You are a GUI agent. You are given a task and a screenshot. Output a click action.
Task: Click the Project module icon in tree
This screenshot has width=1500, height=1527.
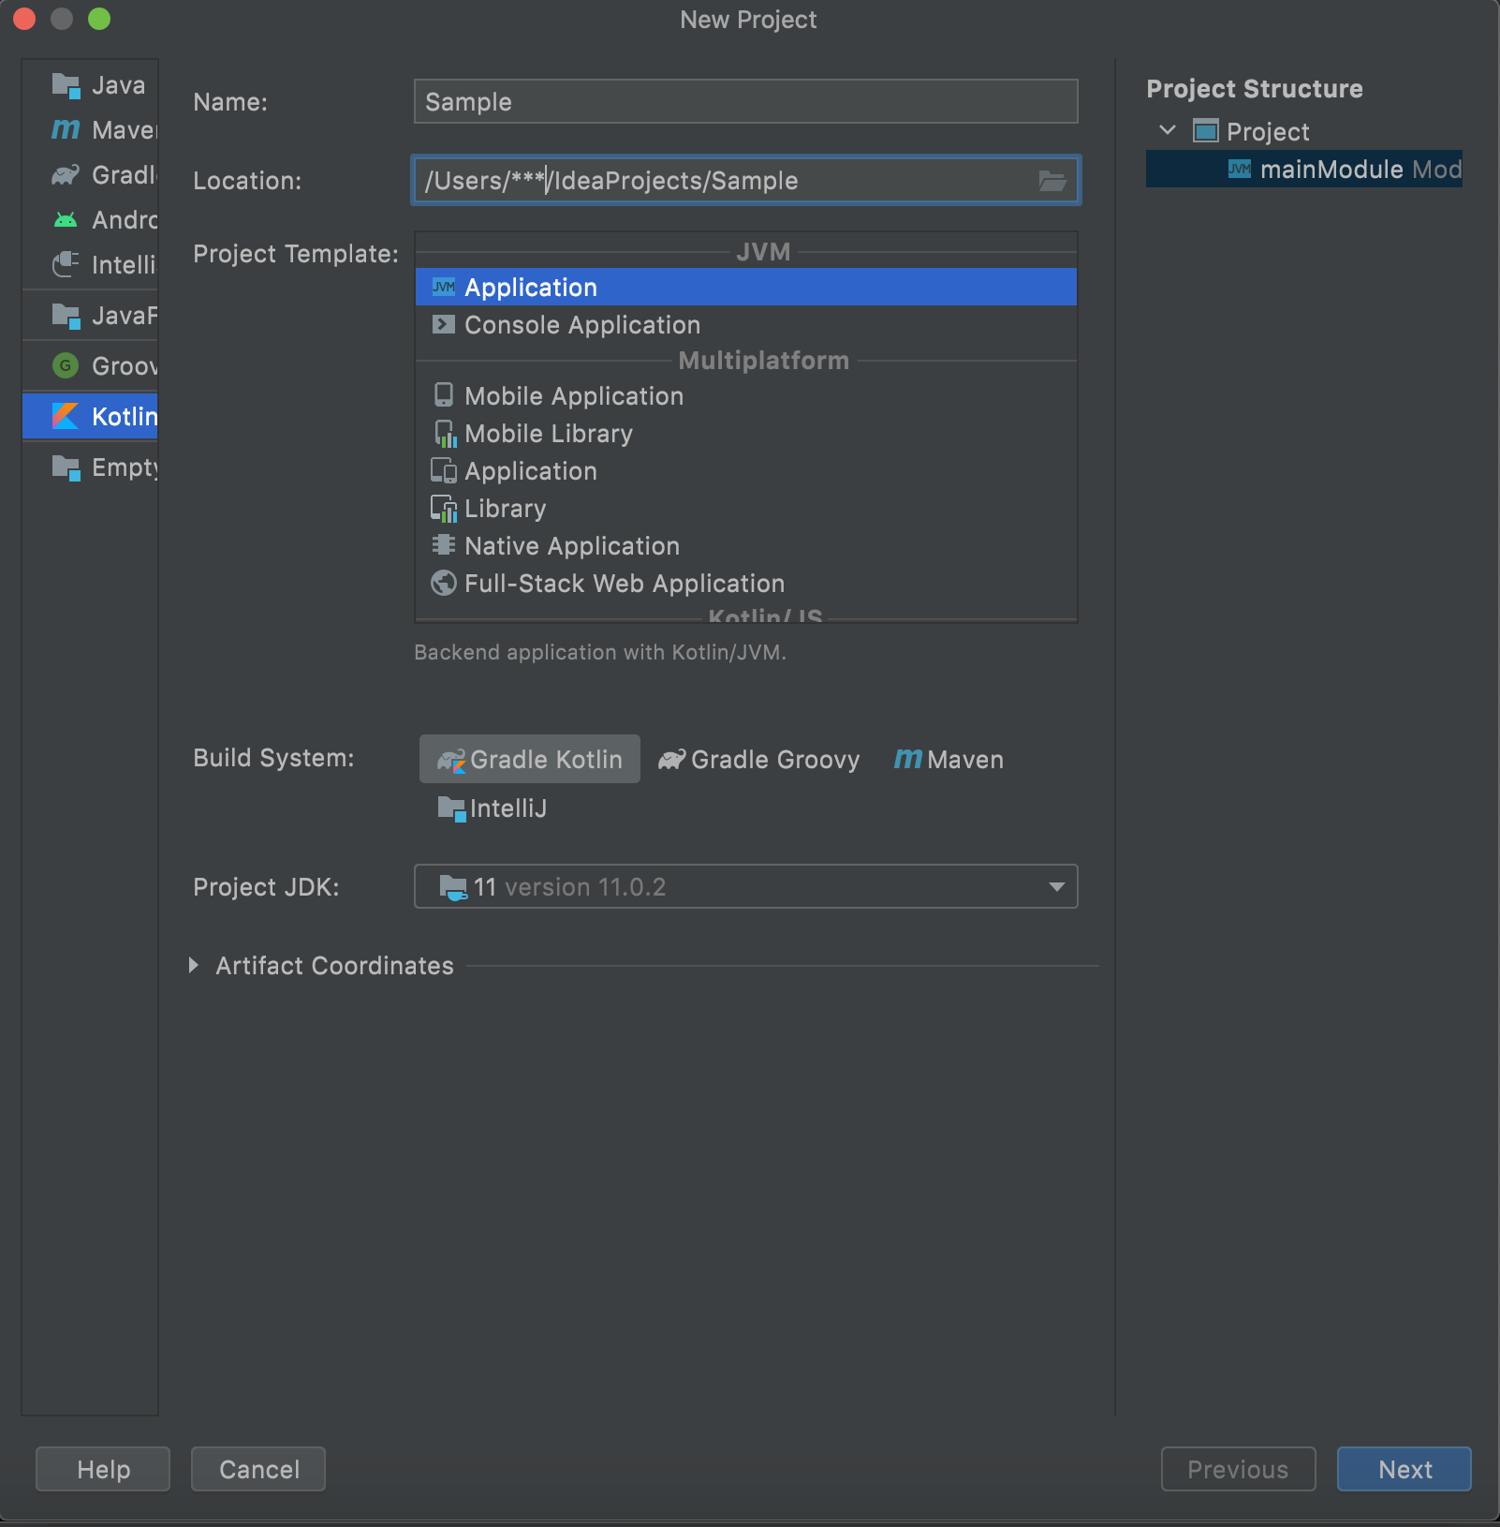(1206, 130)
